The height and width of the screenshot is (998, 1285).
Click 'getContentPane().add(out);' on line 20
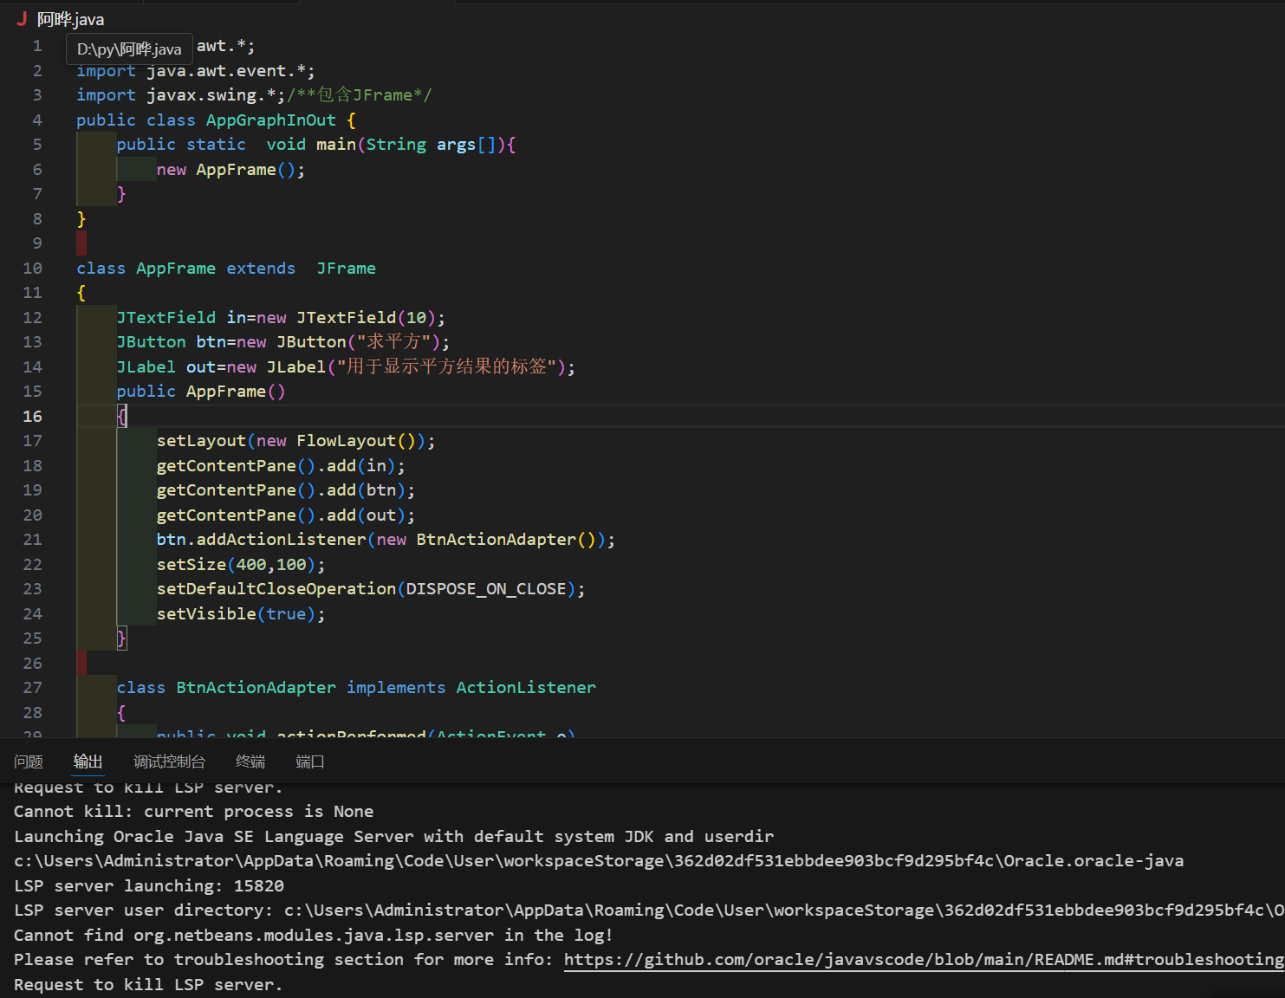286,515
